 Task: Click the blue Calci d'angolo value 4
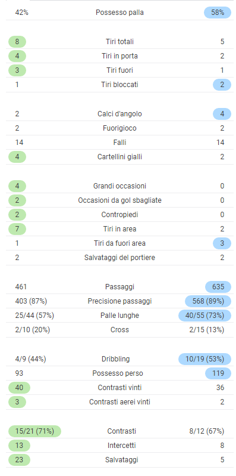[222, 114]
